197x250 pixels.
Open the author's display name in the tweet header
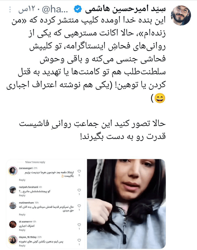tap(125, 10)
